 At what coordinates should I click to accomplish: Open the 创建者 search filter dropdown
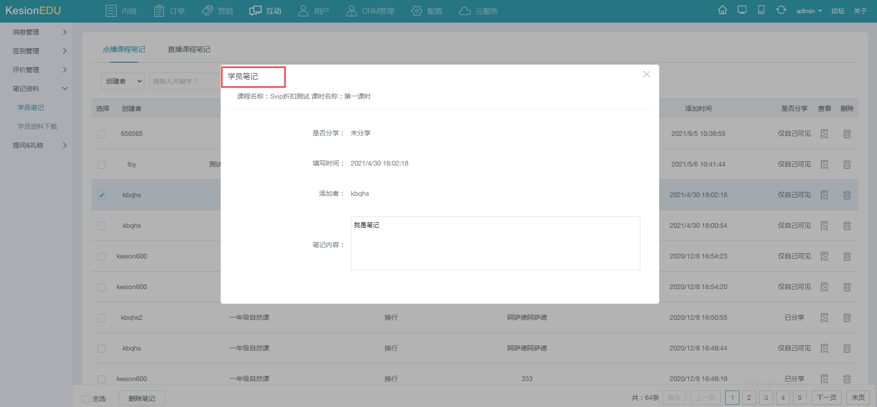click(122, 81)
